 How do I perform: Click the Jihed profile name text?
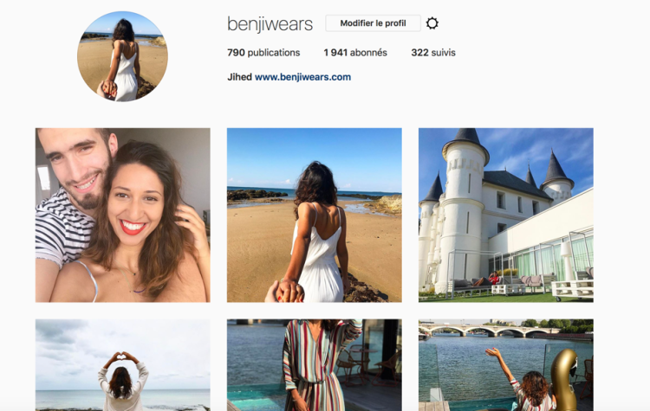pos(239,77)
